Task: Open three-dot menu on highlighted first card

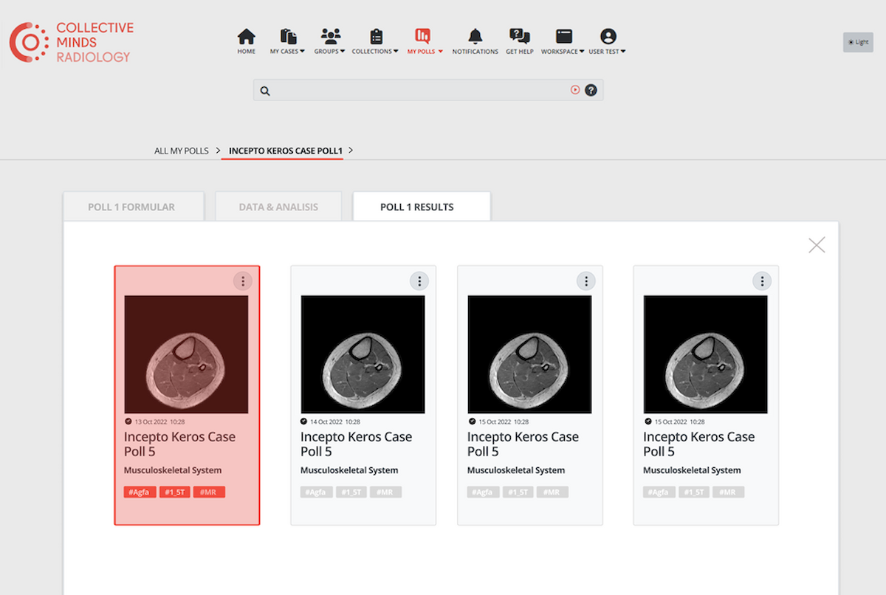Action: (243, 281)
